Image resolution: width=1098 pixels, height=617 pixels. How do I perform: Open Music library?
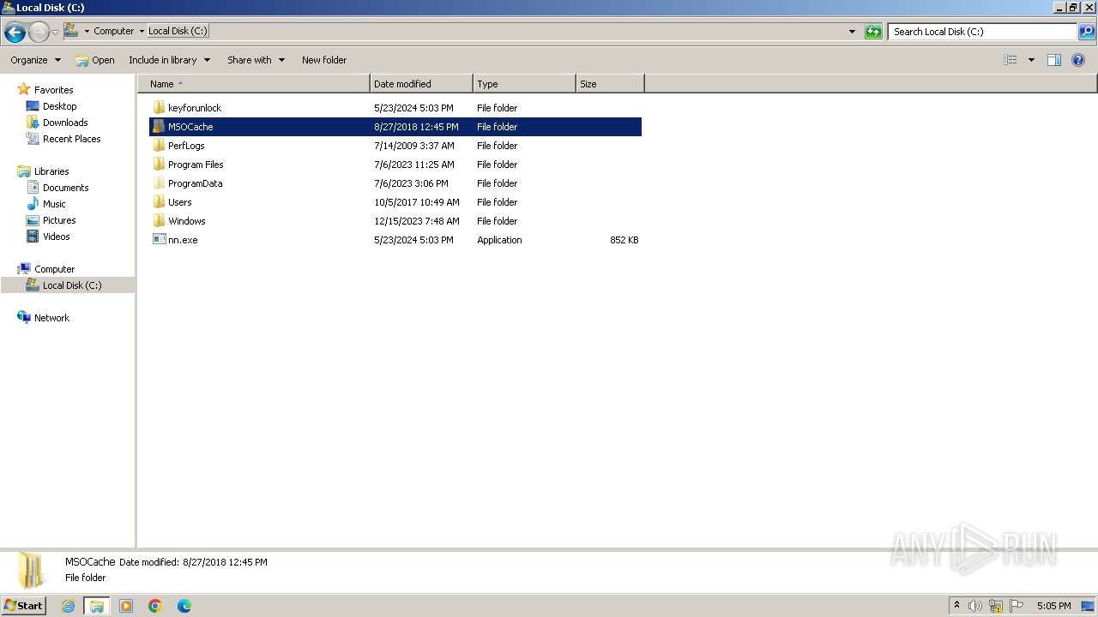pyautogui.click(x=54, y=204)
